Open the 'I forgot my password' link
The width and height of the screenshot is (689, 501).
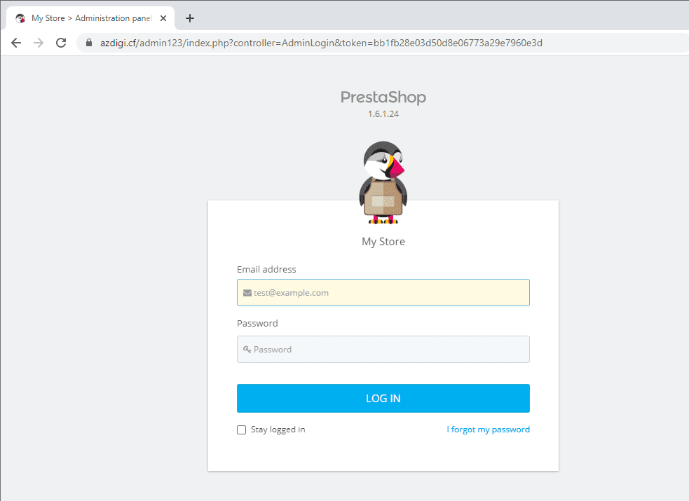tap(489, 430)
